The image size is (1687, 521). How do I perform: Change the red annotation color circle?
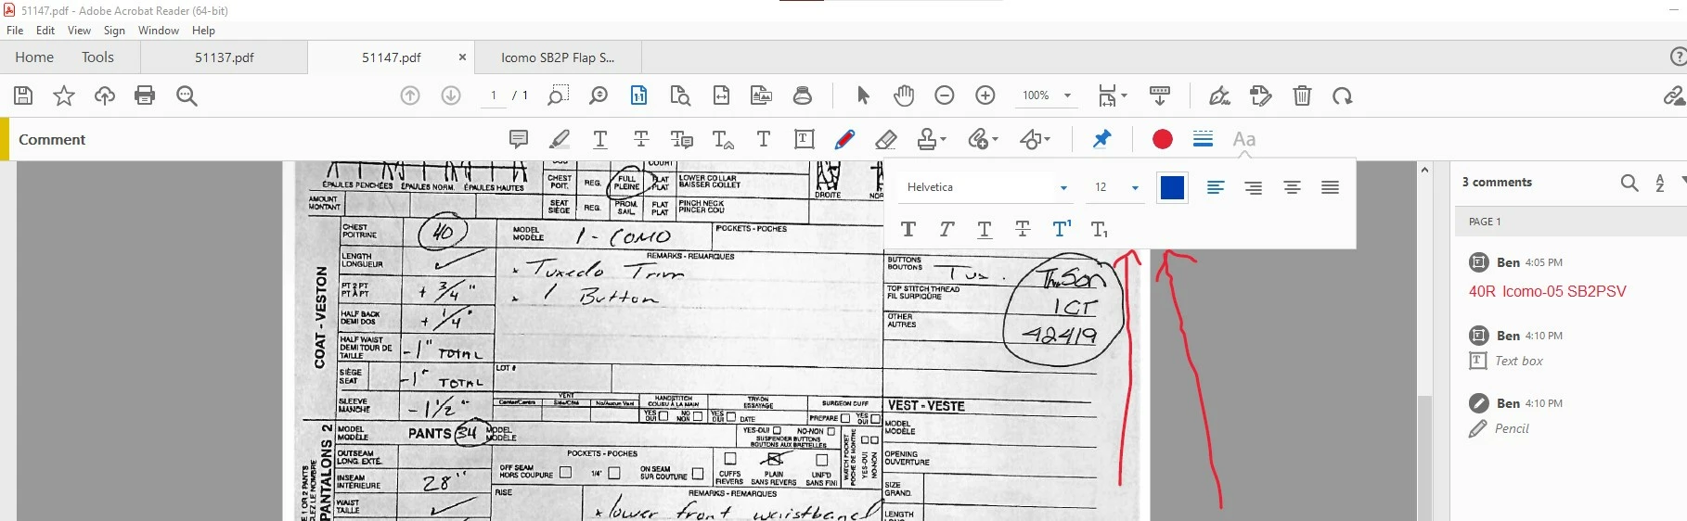(x=1162, y=139)
